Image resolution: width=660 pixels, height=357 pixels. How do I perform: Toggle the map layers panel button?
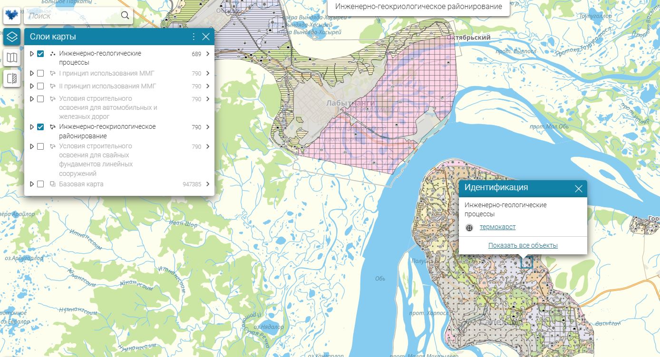12,37
